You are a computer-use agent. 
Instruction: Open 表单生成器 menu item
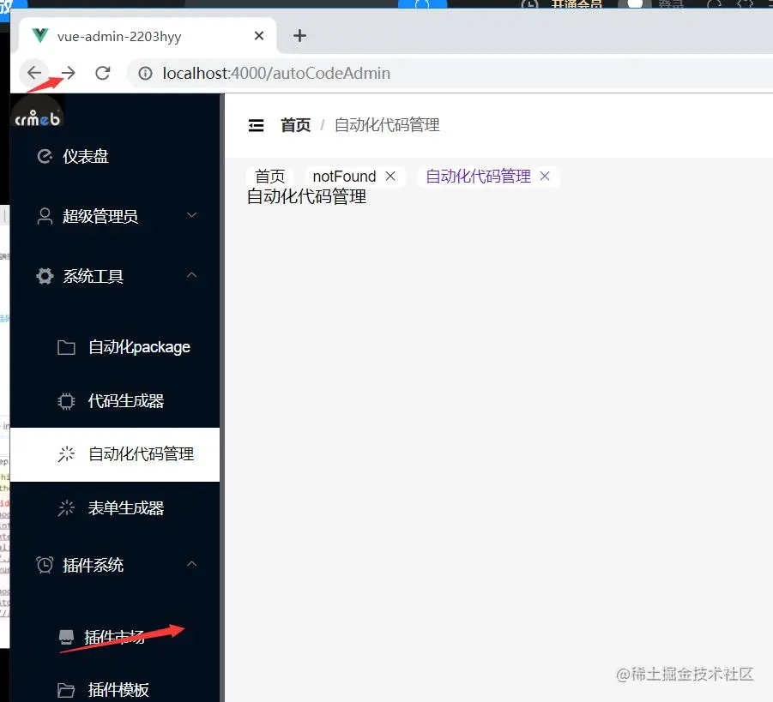(x=115, y=508)
